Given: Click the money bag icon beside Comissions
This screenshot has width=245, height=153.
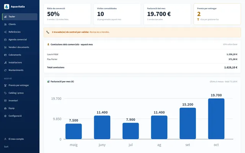Looking at the screenshot, I should [x=48, y=44].
